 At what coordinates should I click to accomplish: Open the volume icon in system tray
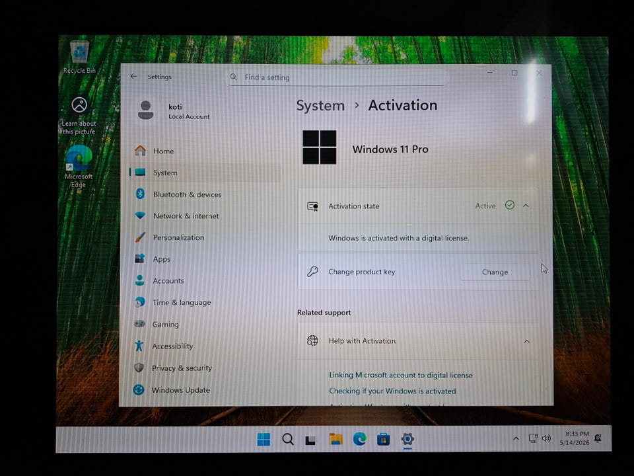click(546, 438)
